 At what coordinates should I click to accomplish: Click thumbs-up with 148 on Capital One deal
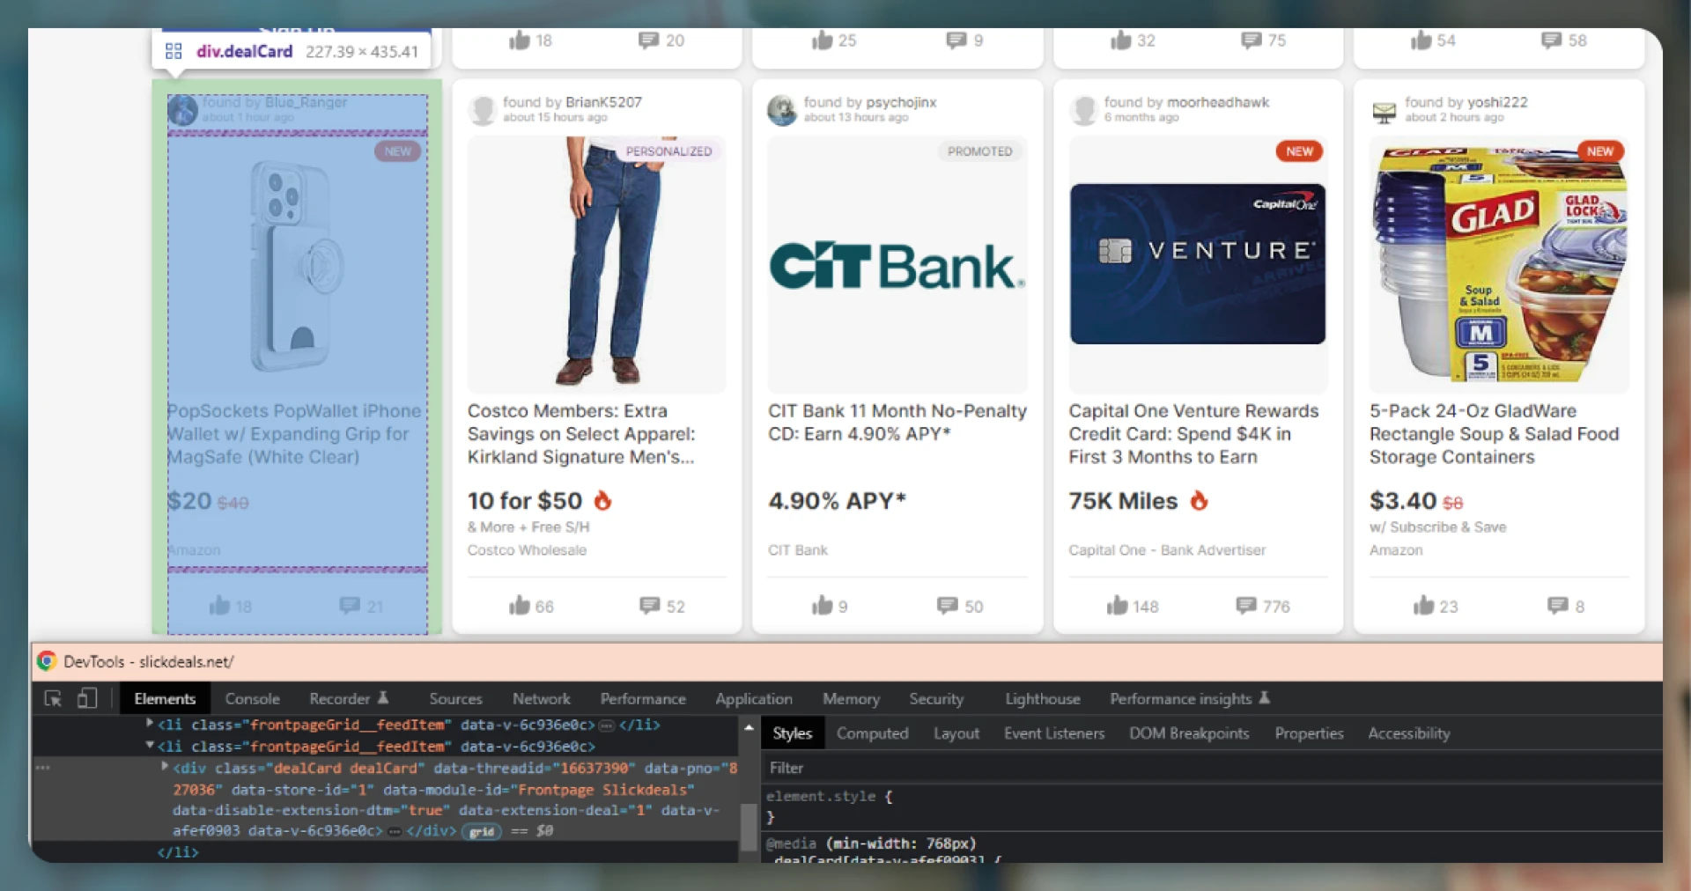pyautogui.click(x=1117, y=605)
